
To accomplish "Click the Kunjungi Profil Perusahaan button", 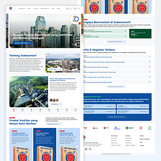I will click(x=116, y=41).
